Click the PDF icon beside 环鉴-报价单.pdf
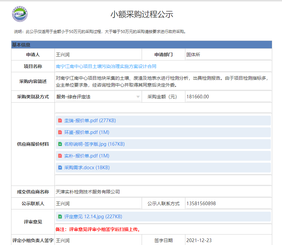The image size is (282, 245). [60, 132]
